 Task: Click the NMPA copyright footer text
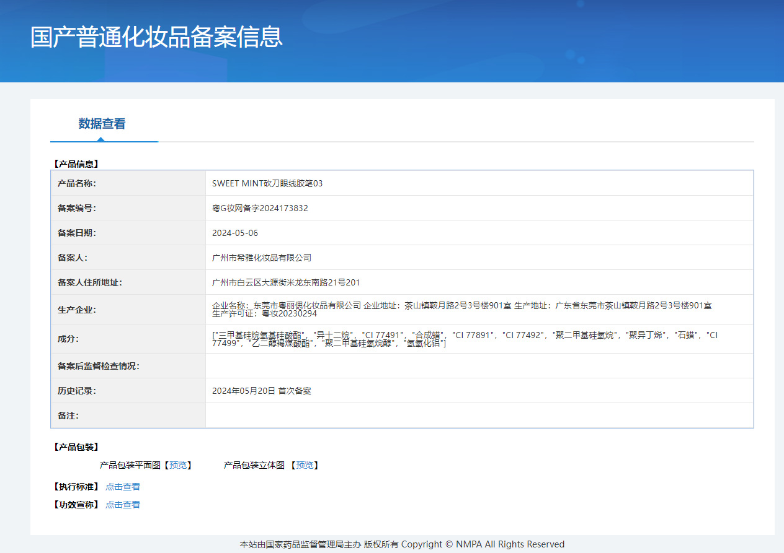(x=402, y=544)
